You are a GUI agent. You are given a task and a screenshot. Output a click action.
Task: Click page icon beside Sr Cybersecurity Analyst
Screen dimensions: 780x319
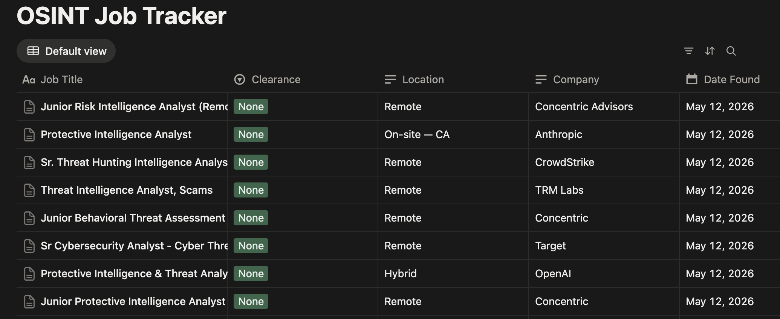[x=29, y=246]
